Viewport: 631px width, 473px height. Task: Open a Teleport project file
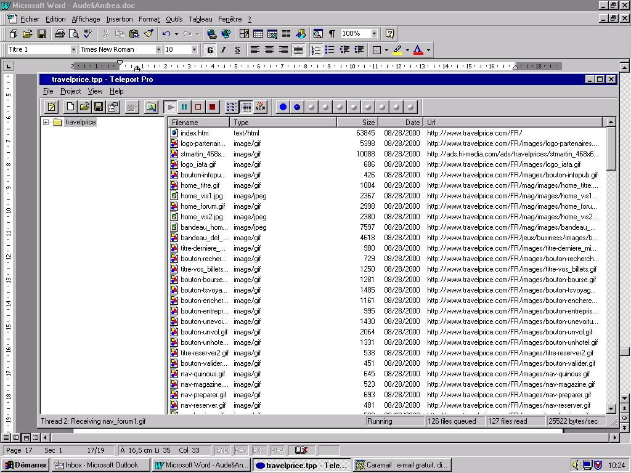84,107
